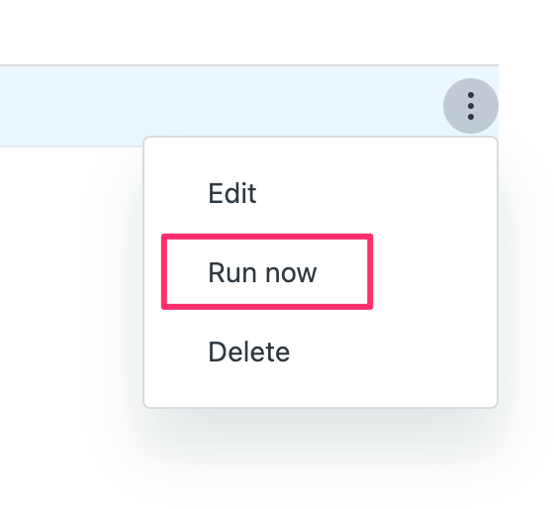
Task: Click the Edit text label
Action: pos(232,193)
